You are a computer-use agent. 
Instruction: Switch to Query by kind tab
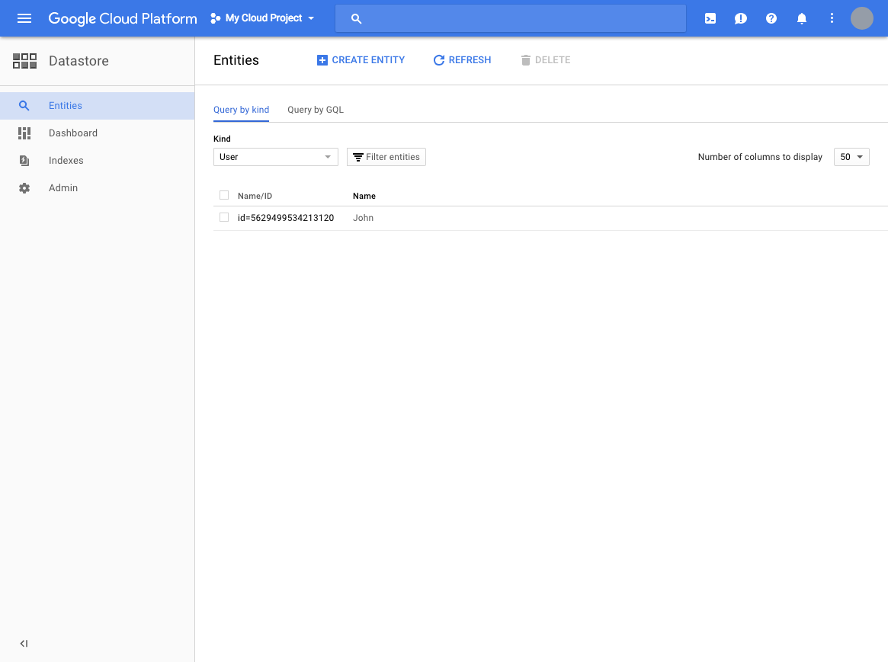click(x=242, y=110)
